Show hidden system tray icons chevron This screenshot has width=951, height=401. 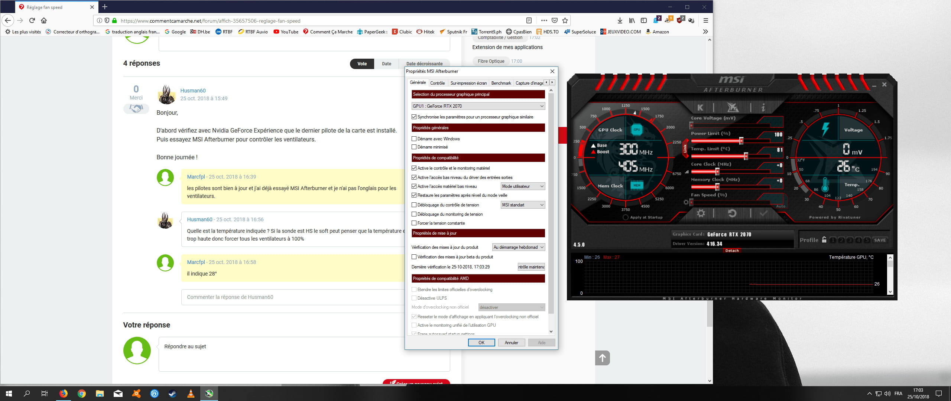[x=869, y=394]
